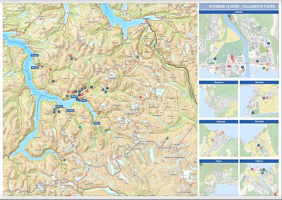Select the isolated green marker north-east of the mountains
This screenshot has height=200, width=282.
(x=137, y=57)
